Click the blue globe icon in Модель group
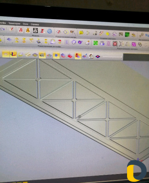The image size is (149, 183). pyautogui.click(x=49, y=31)
